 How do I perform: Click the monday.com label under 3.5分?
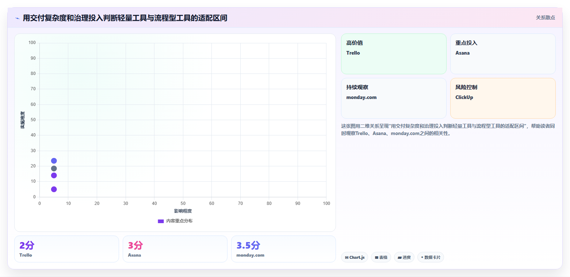[x=250, y=255]
